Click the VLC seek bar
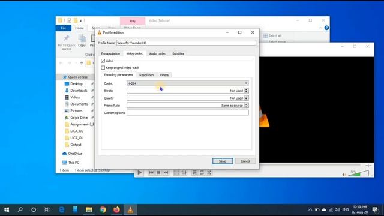Screen dimensions: 384x216 click(x=248, y=166)
